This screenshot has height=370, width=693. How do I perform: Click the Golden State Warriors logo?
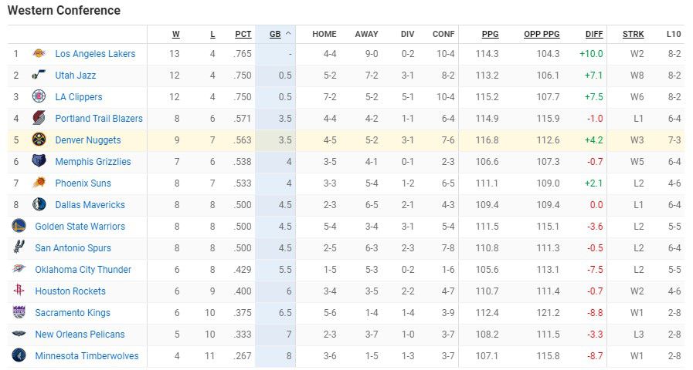coord(19,226)
